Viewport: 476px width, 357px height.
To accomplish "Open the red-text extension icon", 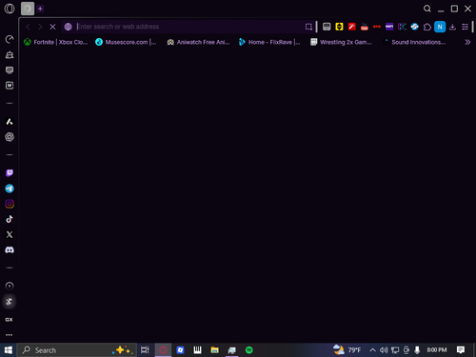I will click(x=377, y=27).
